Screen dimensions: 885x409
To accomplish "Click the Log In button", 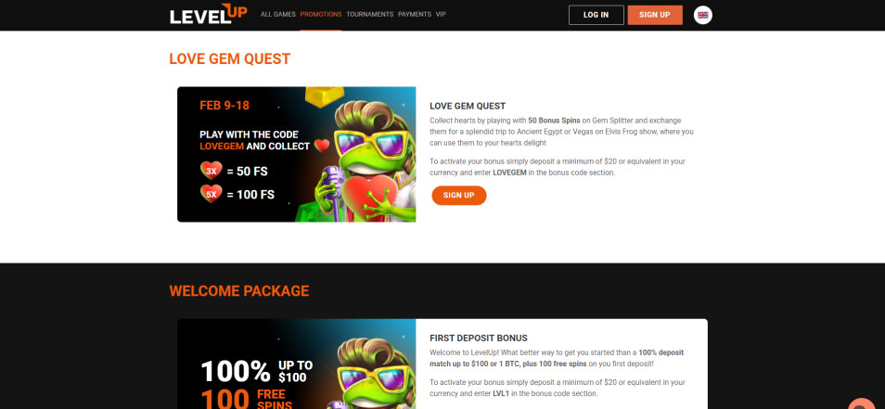I will [x=596, y=15].
